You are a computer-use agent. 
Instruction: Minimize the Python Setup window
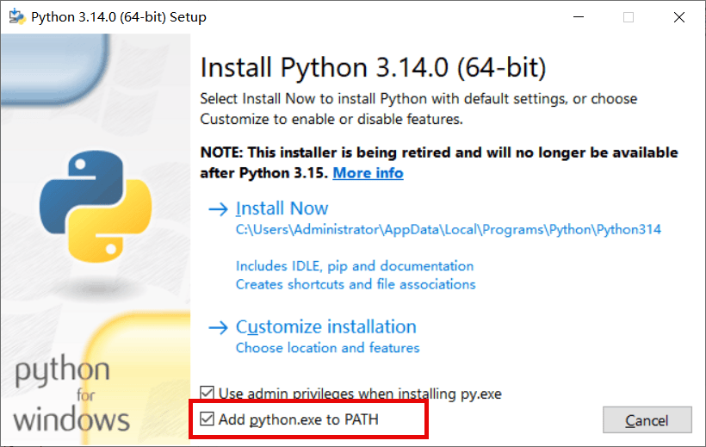pos(579,17)
